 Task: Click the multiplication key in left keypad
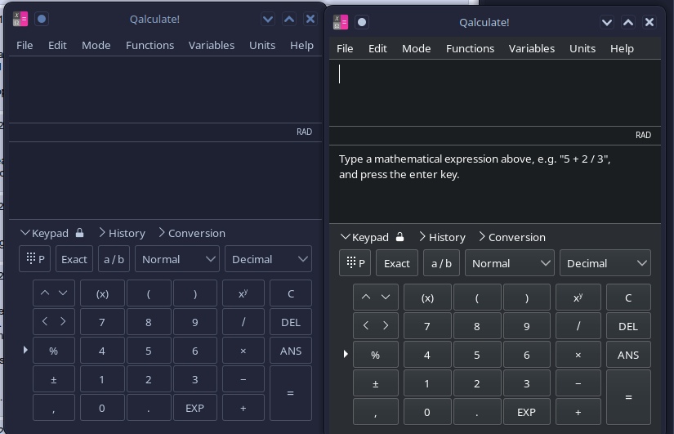[243, 351]
